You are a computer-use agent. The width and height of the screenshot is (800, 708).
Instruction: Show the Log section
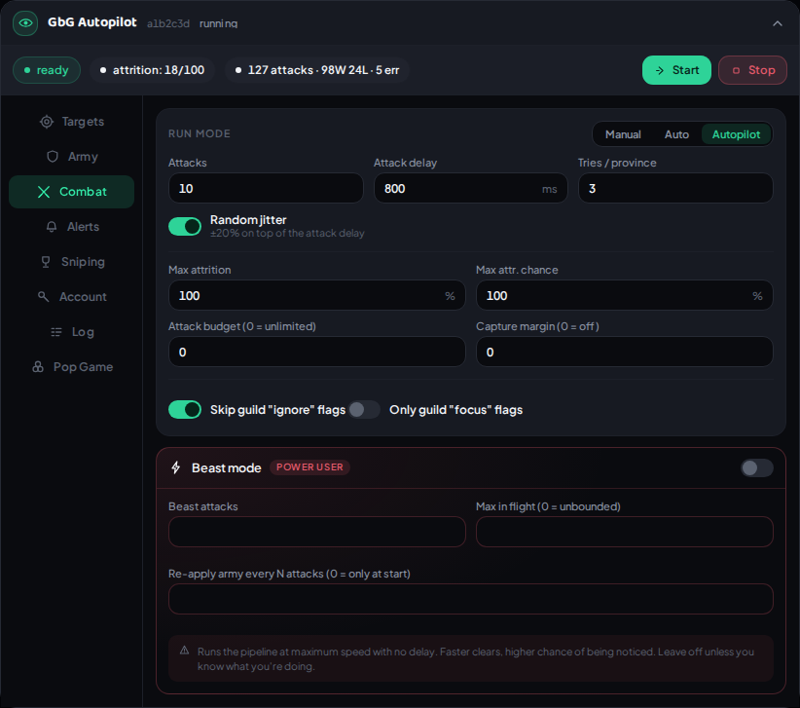(71, 332)
